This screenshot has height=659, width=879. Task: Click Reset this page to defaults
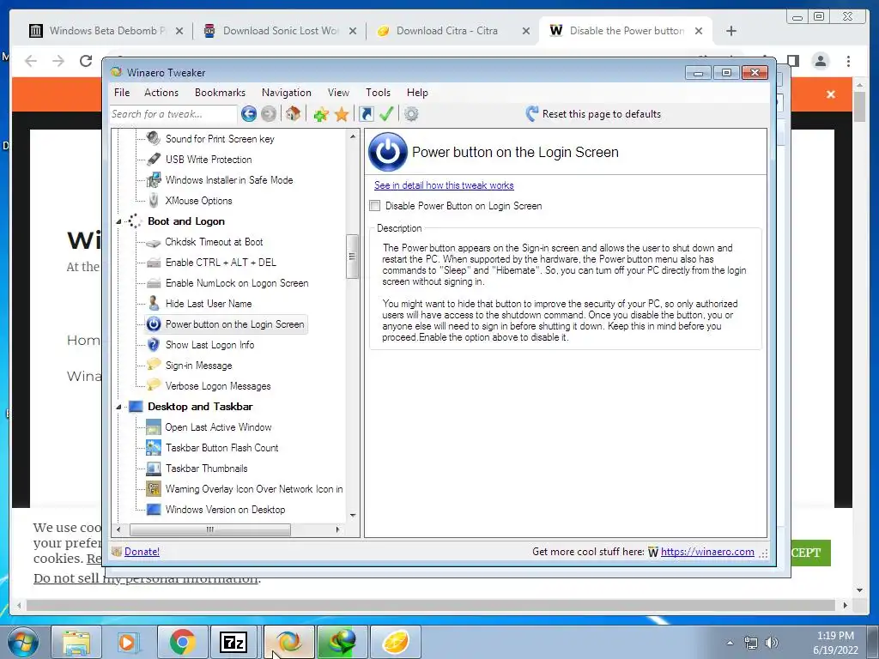593,114
